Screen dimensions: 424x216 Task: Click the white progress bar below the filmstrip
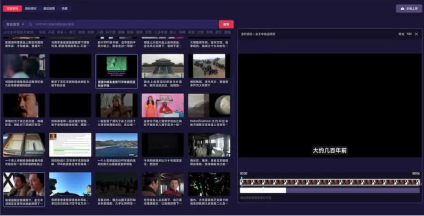(x=263, y=190)
